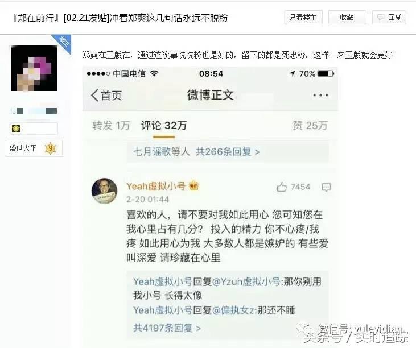Click the small sunflower medal icon

coord(16,129)
